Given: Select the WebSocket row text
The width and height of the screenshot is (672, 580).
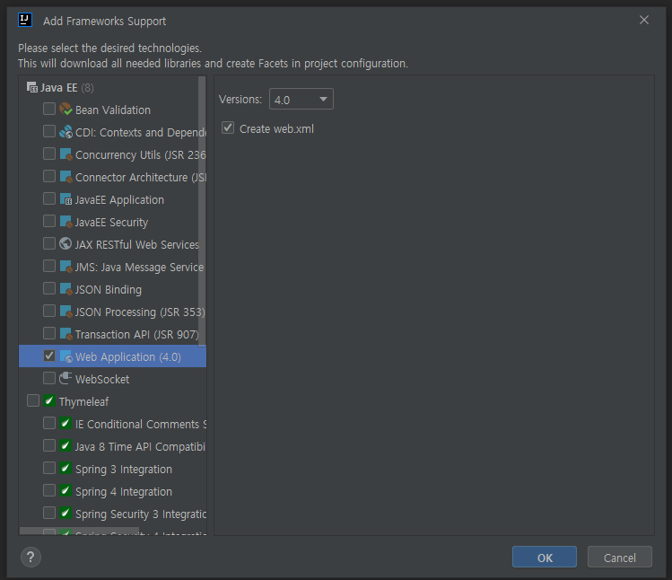Looking at the screenshot, I should click(102, 379).
